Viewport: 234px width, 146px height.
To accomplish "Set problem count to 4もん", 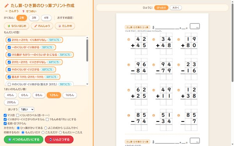I will (10, 95).
